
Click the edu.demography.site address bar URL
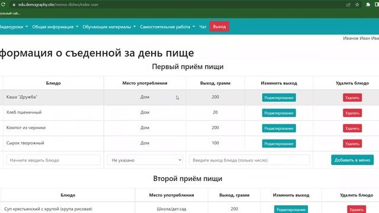coord(58,5)
